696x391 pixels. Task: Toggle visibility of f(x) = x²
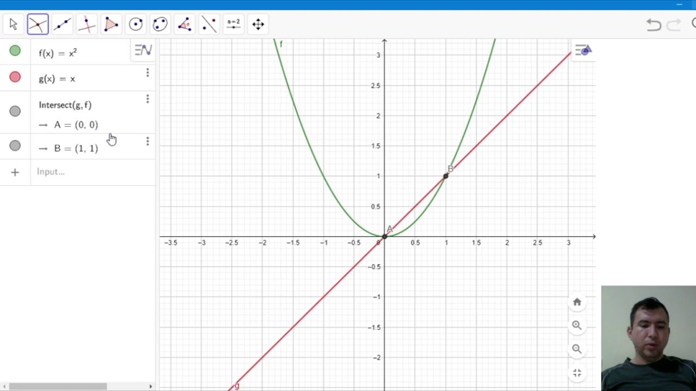pyautogui.click(x=15, y=51)
